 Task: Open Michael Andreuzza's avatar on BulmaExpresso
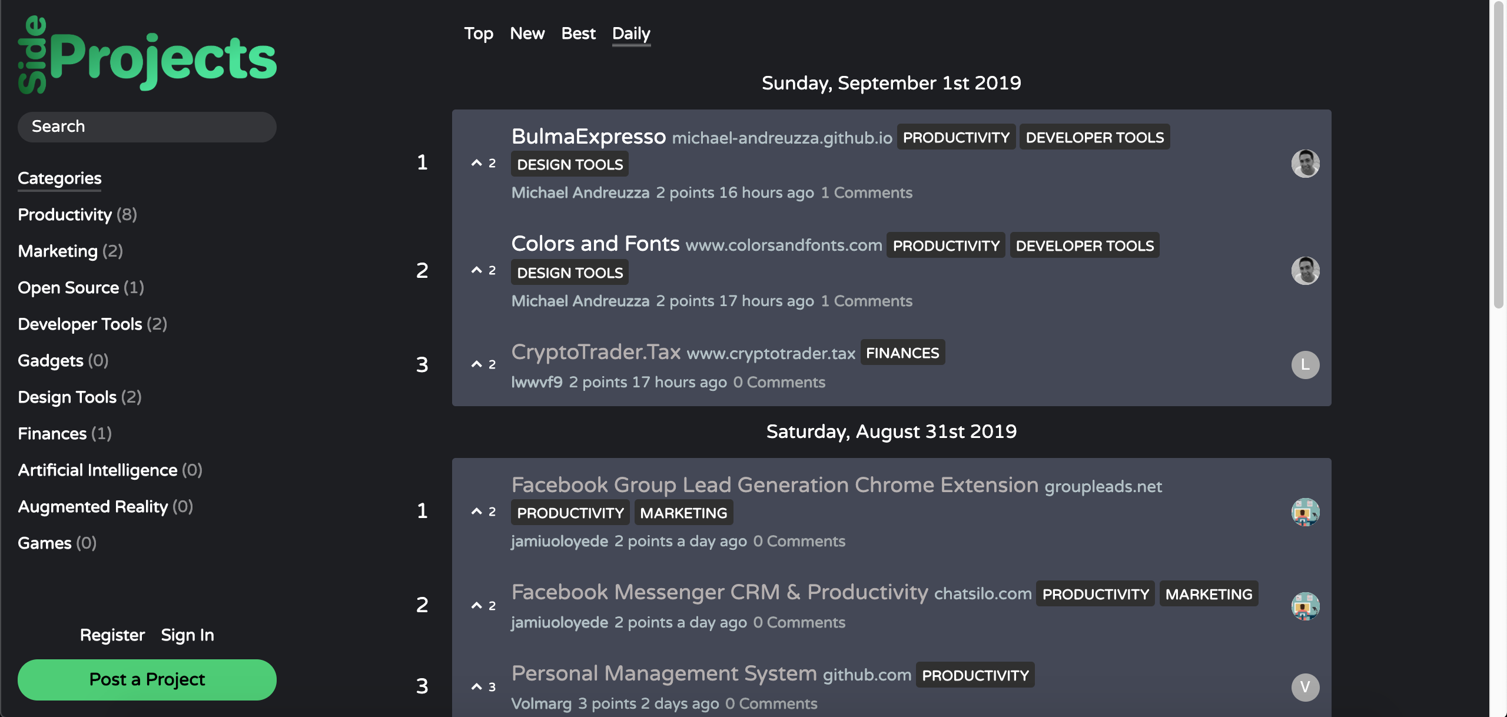1306,163
